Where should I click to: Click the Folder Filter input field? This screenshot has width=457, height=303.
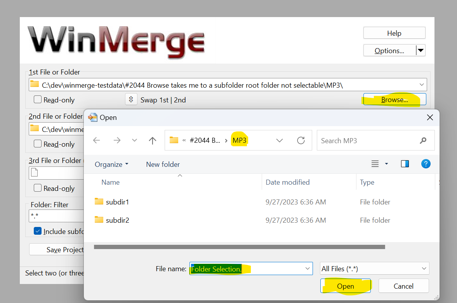click(x=56, y=216)
